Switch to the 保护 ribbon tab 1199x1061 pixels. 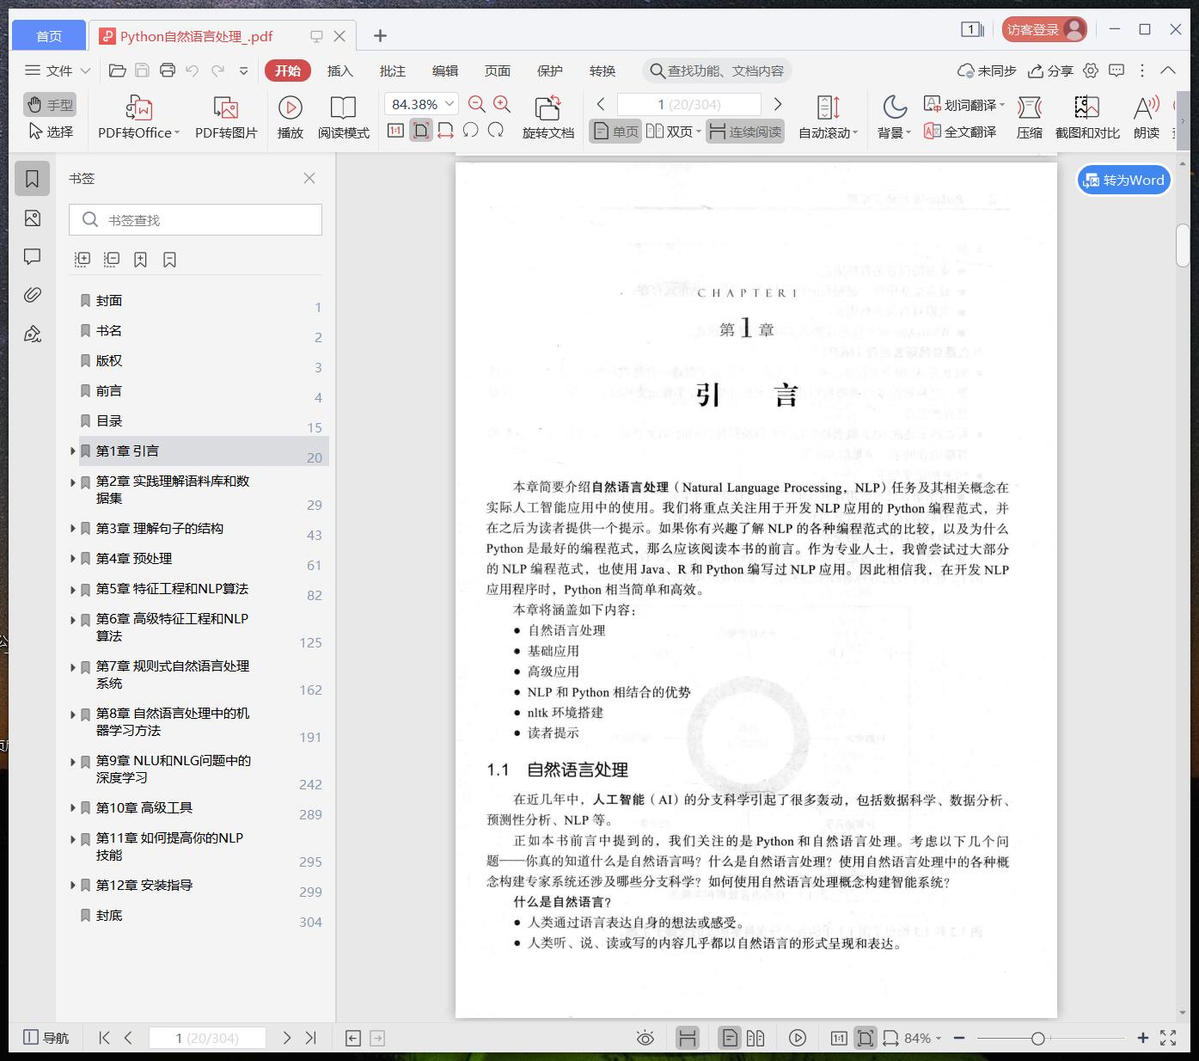550,71
